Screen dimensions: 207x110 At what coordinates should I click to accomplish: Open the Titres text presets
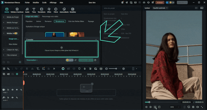tap(34, 10)
